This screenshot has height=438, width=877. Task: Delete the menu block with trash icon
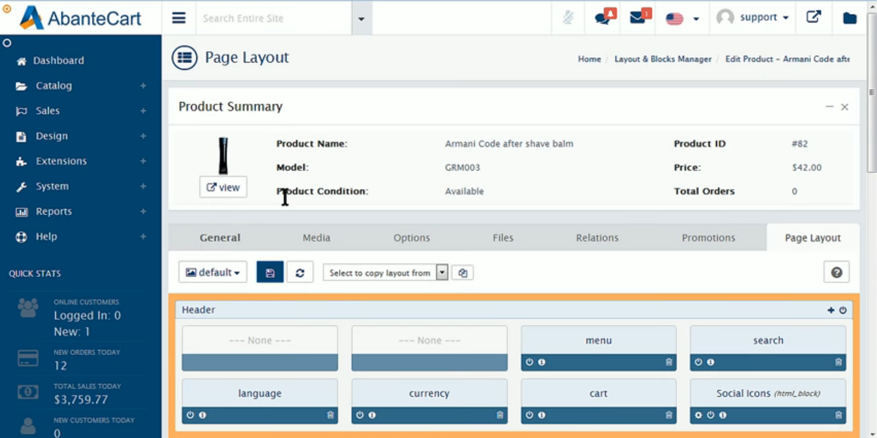tap(669, 362)
